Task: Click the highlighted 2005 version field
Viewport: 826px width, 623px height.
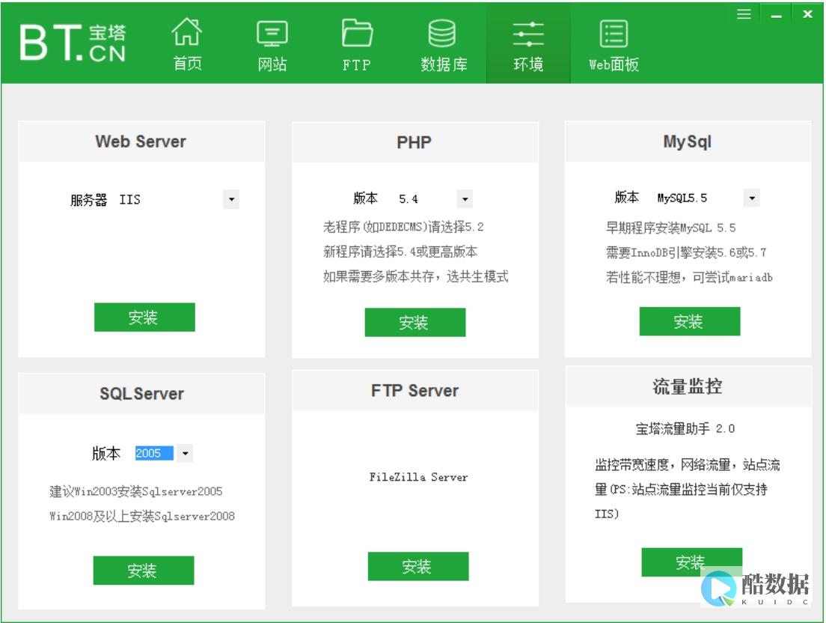Action: [154, 453]
